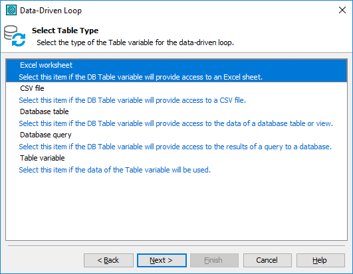
Task: Go to the Next wizard page
Action: point(162,260)
